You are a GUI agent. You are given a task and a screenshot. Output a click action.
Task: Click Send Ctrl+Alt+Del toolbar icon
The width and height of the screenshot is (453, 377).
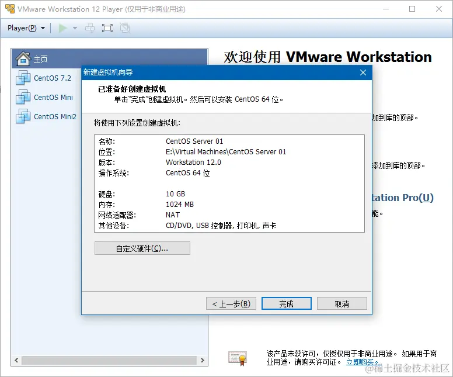[x=90, y=28]
